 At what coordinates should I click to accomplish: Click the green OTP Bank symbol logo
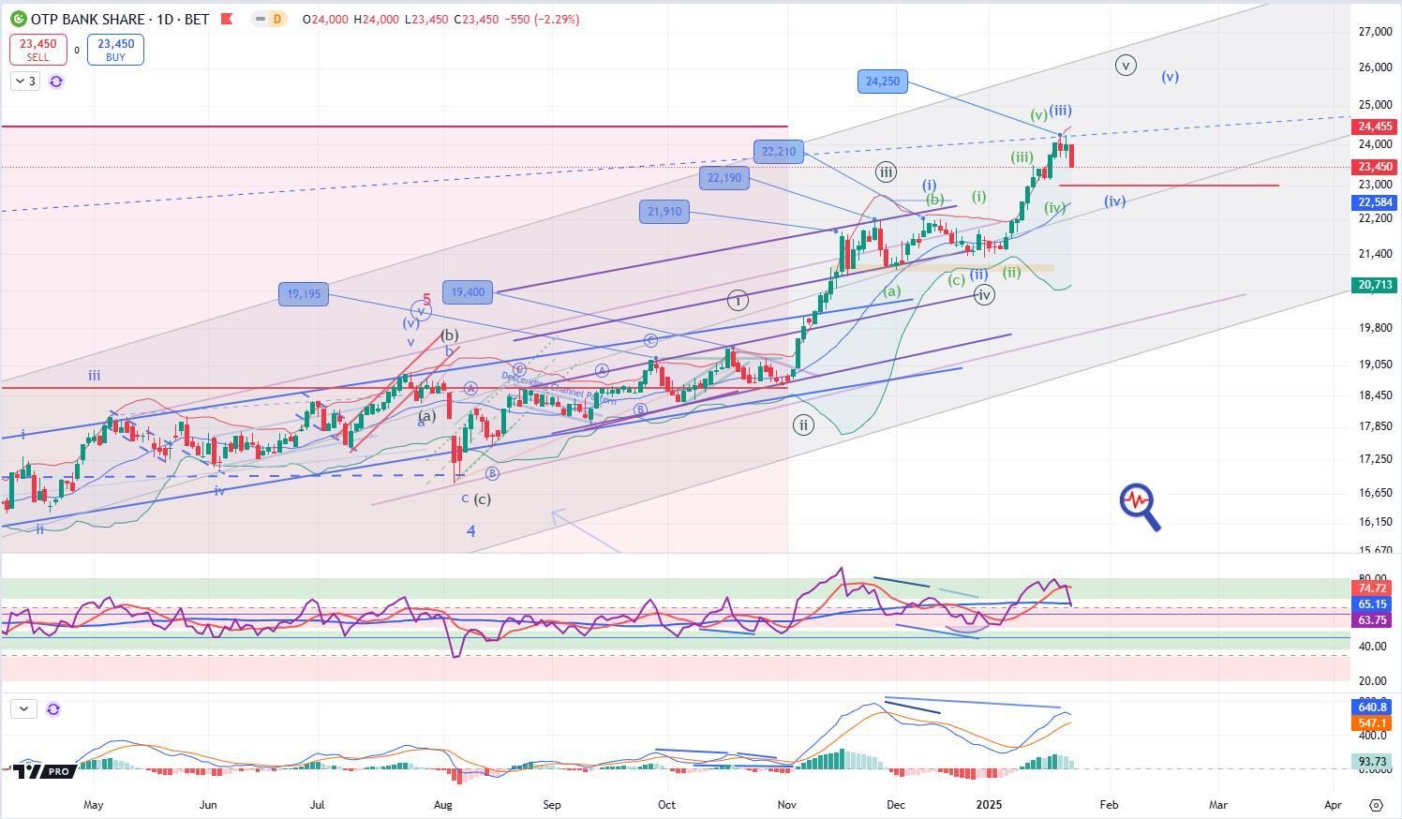18,19
